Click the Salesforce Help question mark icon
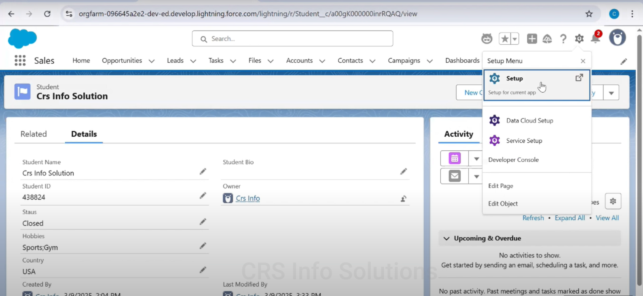The width and height of the screenshot is (643, 296). (x=563, y=39)
